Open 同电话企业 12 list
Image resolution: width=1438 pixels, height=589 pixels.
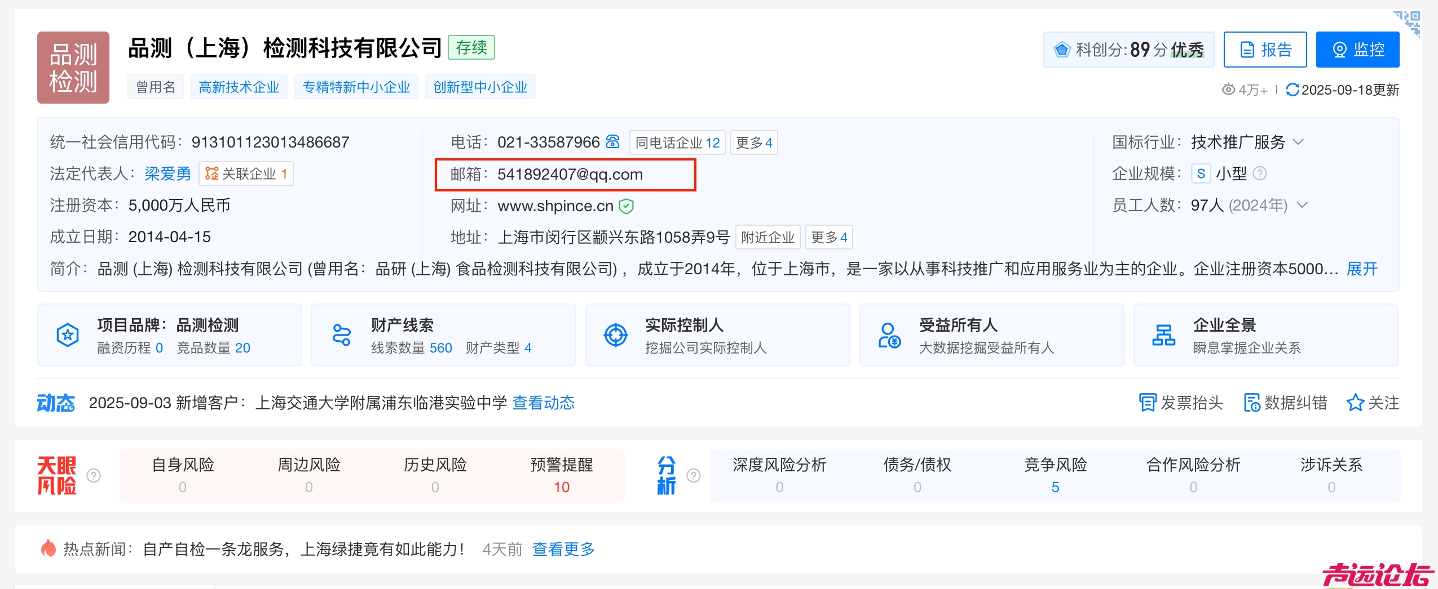677,142
